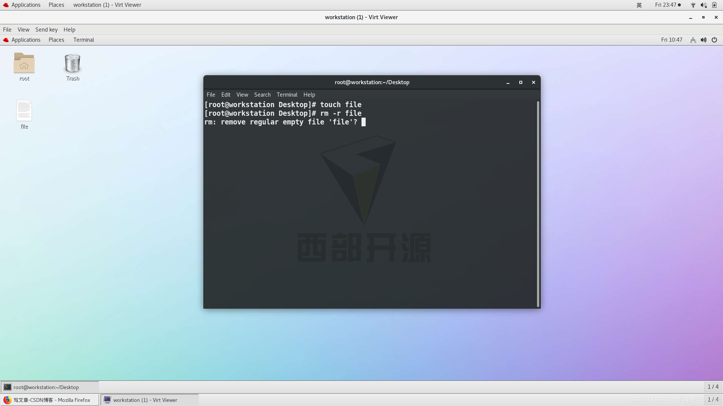Maximize the terminal window

[521, 82]
